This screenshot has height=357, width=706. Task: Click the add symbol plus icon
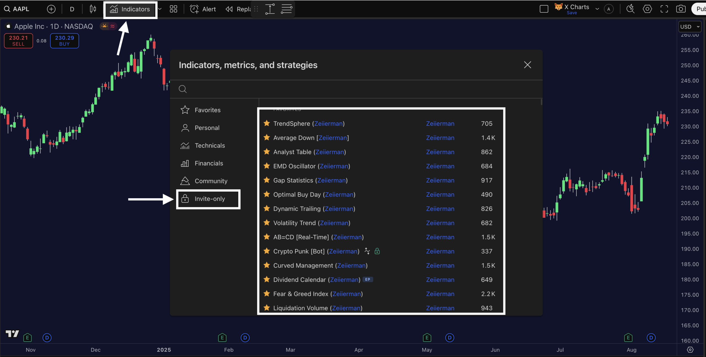pos(51,9)
